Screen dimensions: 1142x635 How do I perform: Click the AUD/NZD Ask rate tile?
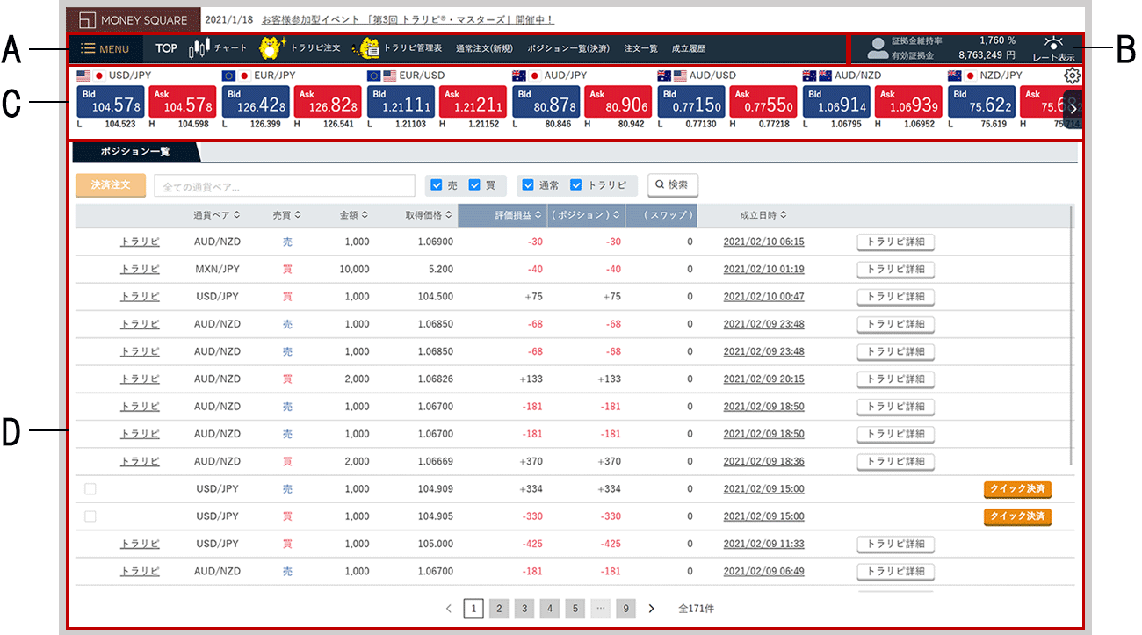(908, 102)
